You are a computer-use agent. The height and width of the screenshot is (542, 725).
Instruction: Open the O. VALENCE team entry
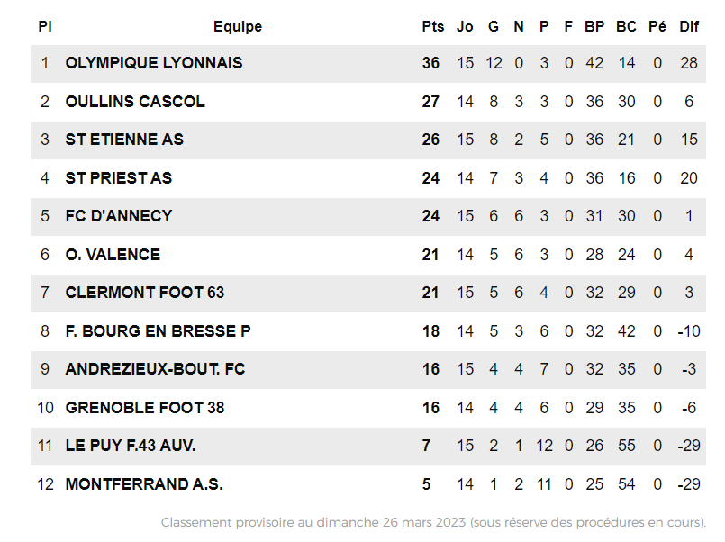[x=113, y=255]
